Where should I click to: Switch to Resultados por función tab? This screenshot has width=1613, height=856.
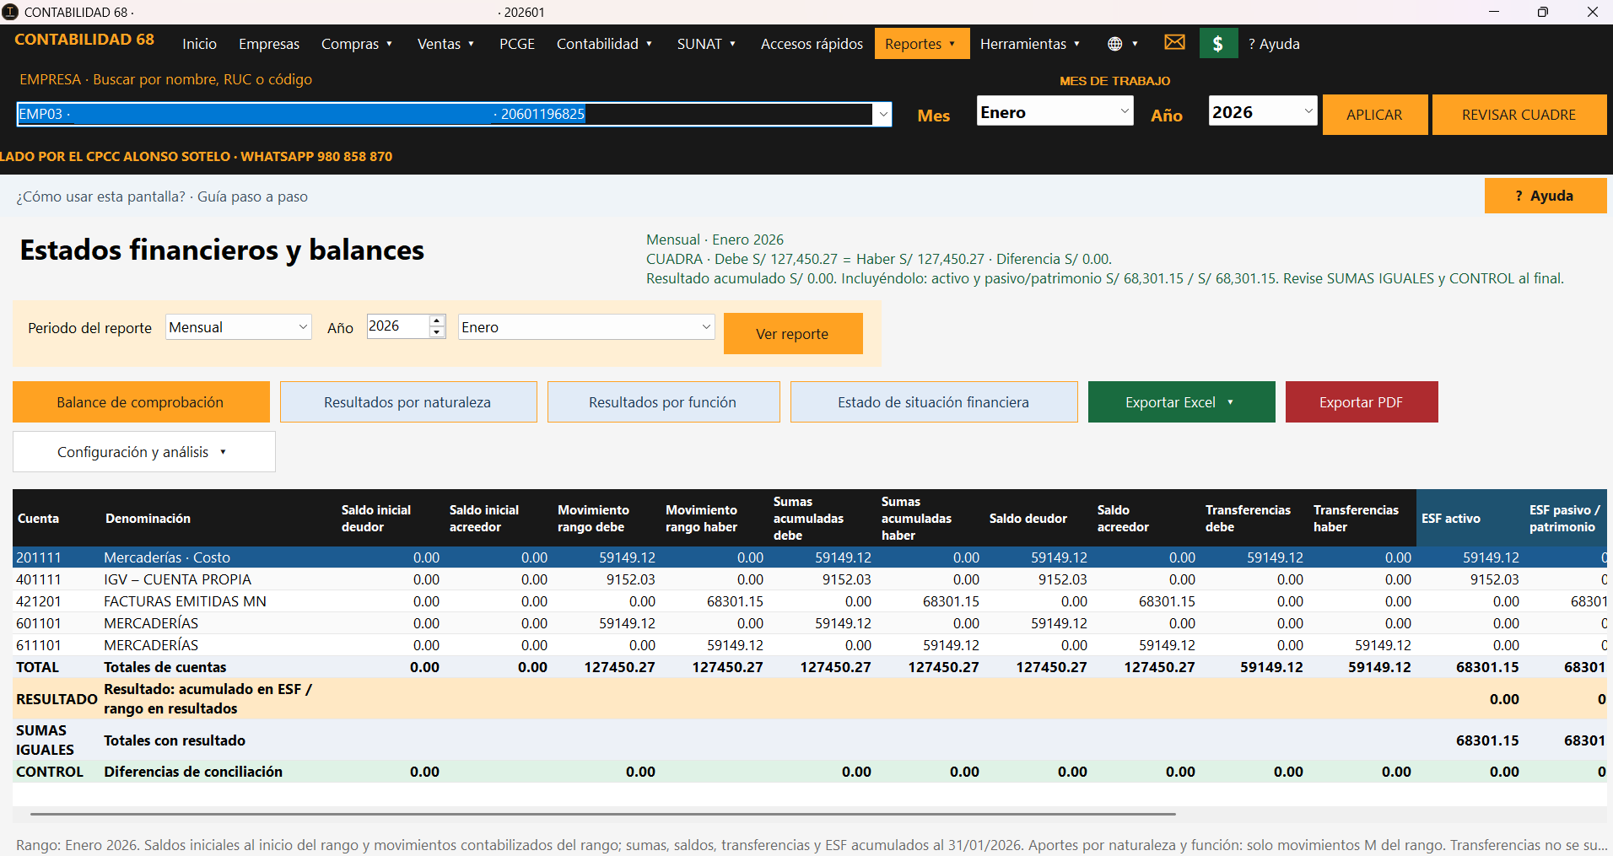pos(663,402)
